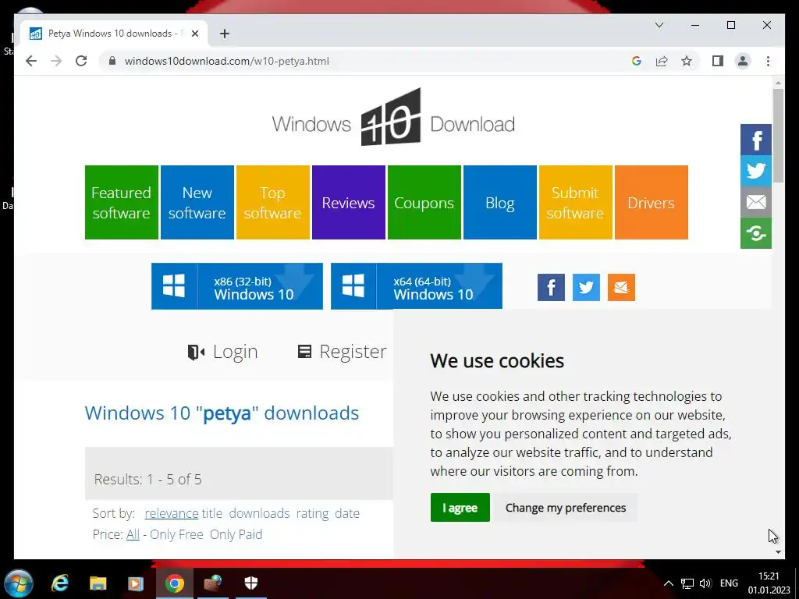Screen dimensions: 799x599
Task: Click the orange email icon beside the download buttons
Action: [621, 287]
